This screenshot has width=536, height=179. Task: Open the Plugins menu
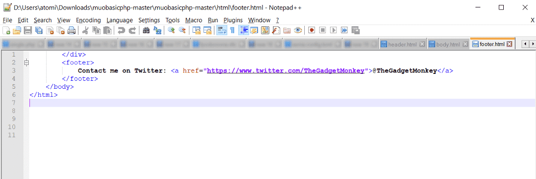(x=233, y=20)
